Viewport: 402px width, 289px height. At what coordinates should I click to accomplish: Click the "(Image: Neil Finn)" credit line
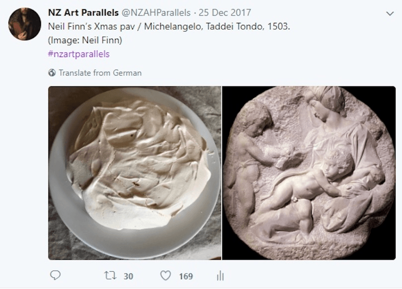[85, 40]
